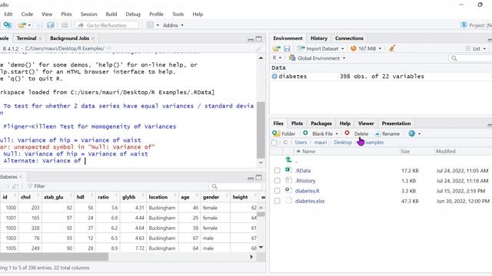Image resolution: width=492 pixels, height=276 pixels.
Task: Close the Background Jobs tab
Action: [x=93, y=38]
